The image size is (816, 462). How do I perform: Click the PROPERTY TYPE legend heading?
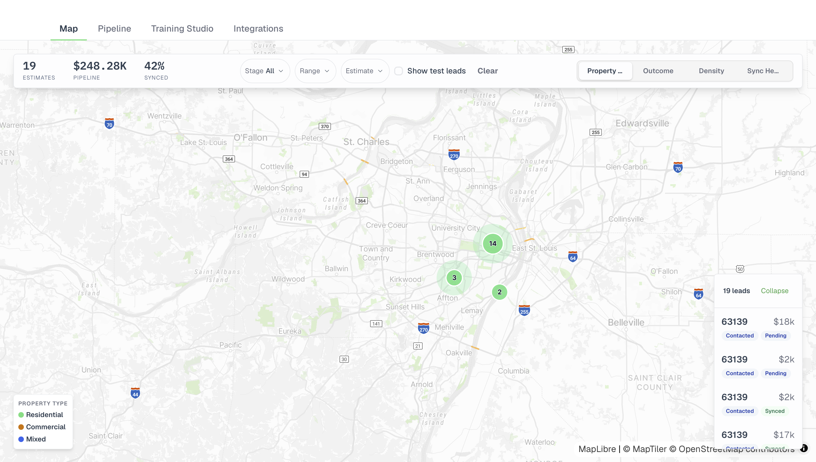point(43,403)
